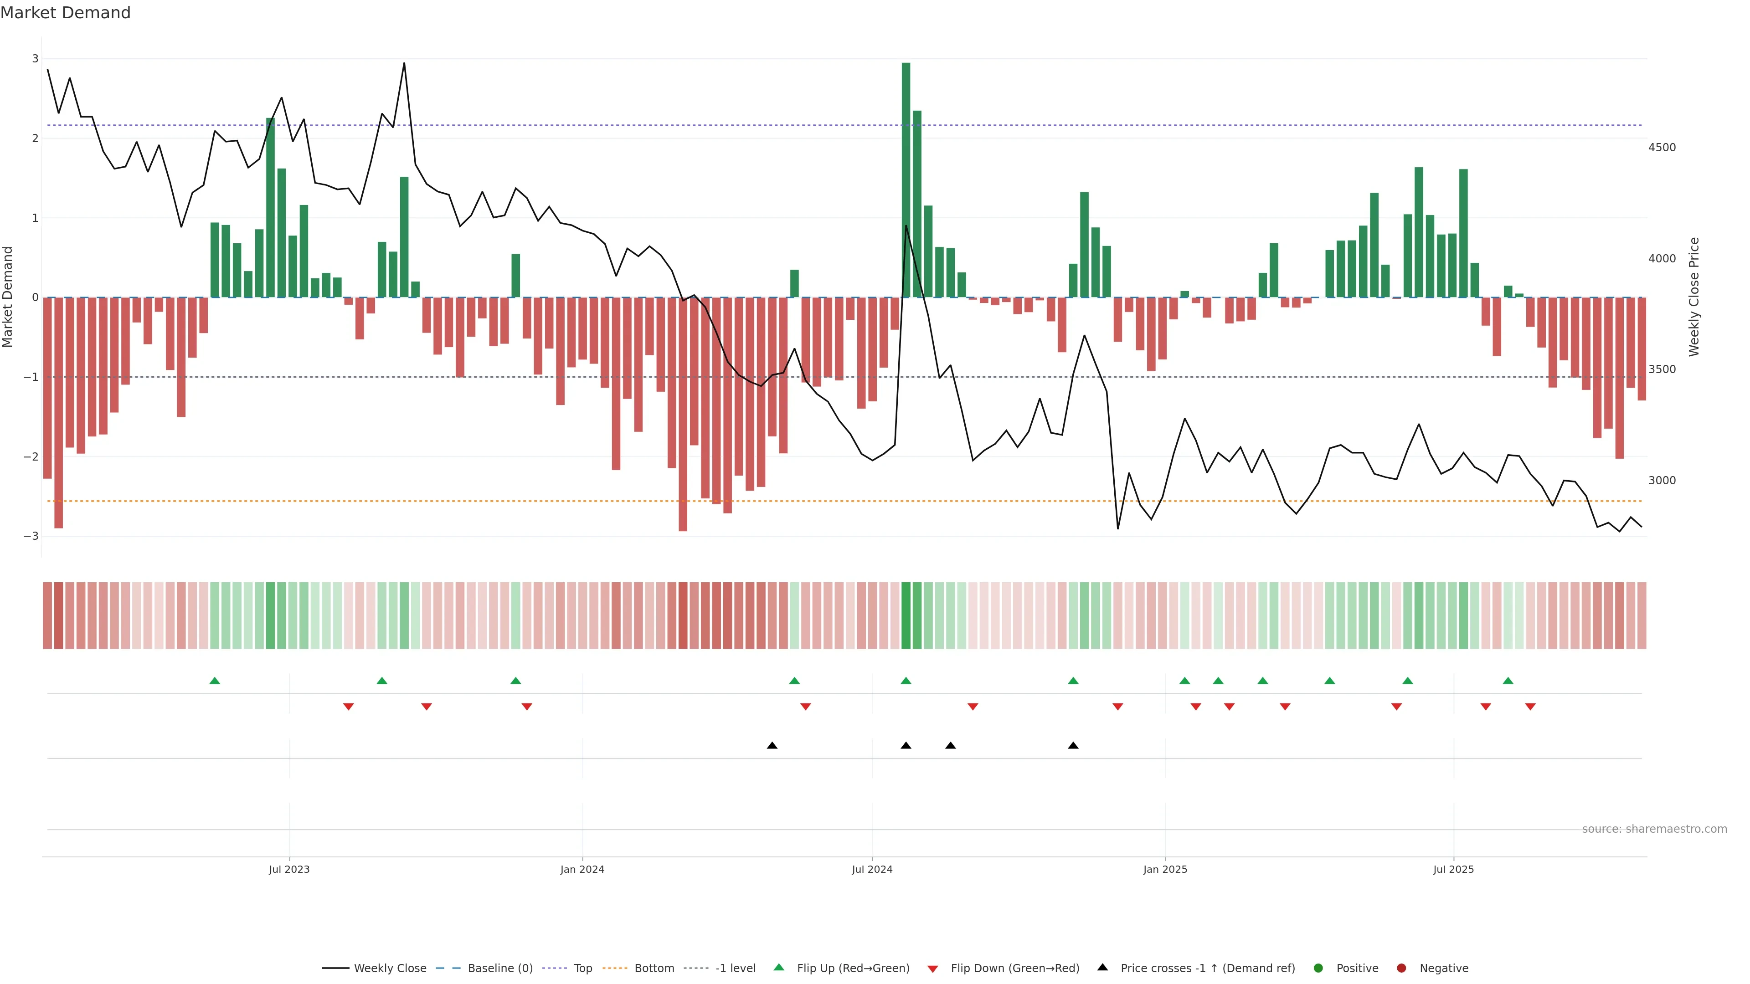Click the Weekly Close Price axis title
This screenshot has height=984, width=1750.
point(1693,297)
